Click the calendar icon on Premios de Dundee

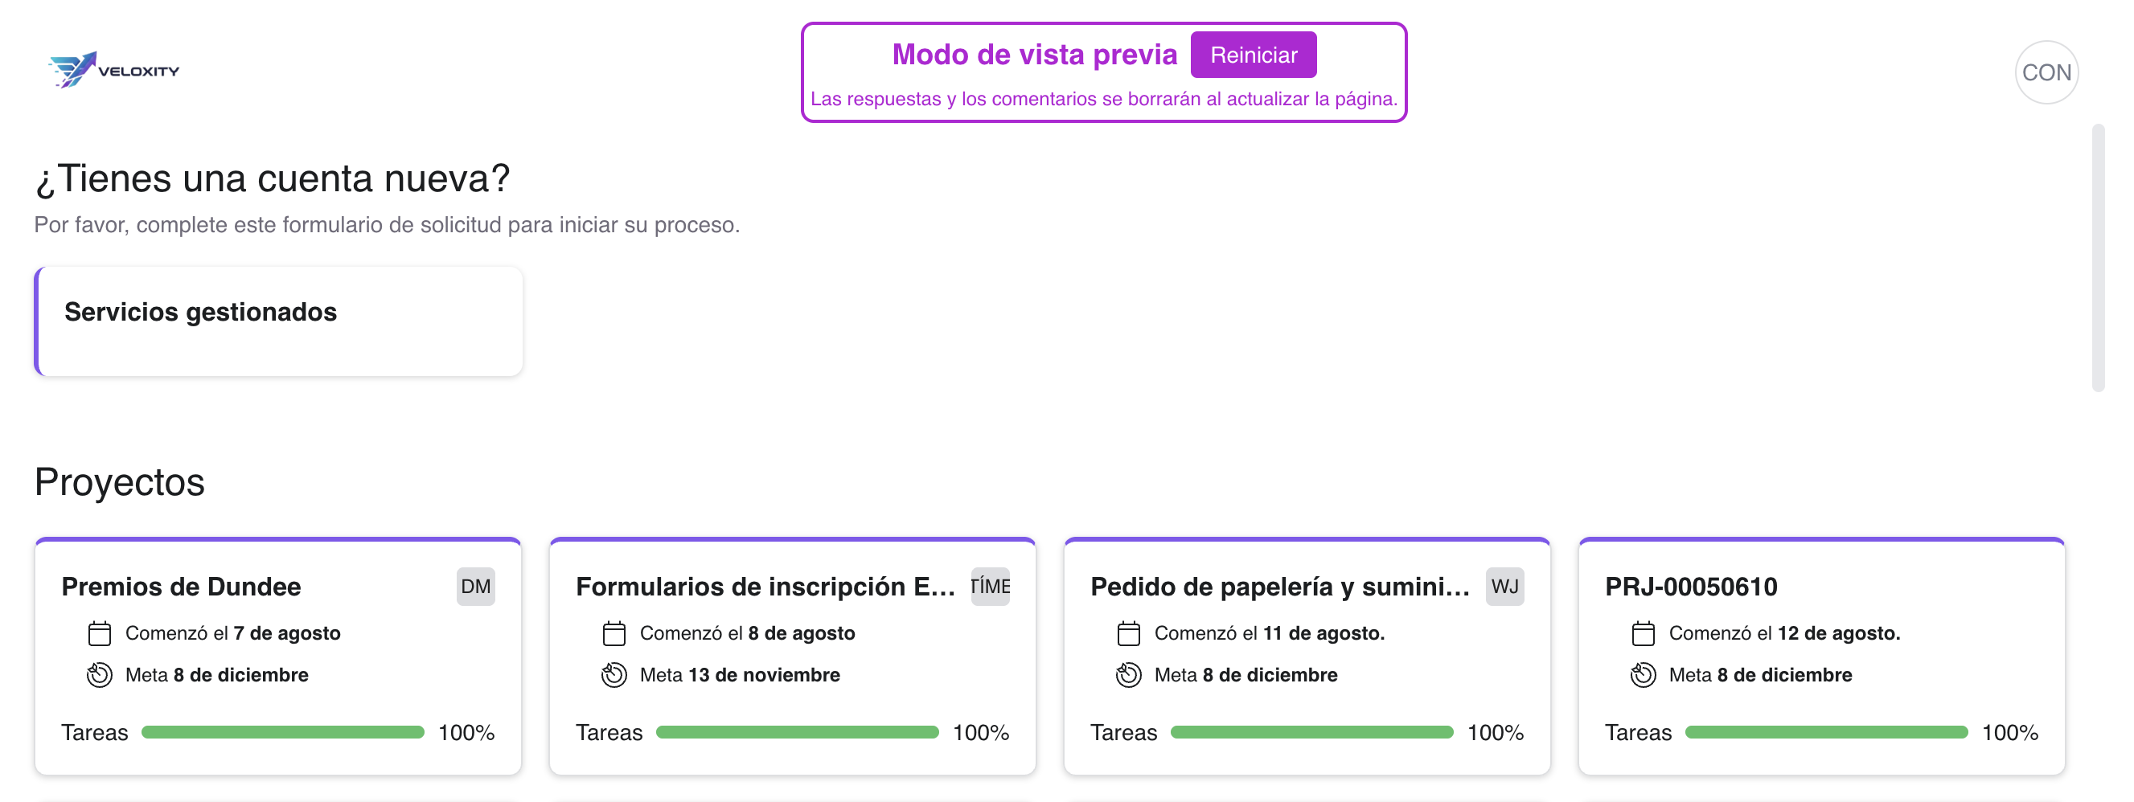pyautogui.click(x=100, y=633)
